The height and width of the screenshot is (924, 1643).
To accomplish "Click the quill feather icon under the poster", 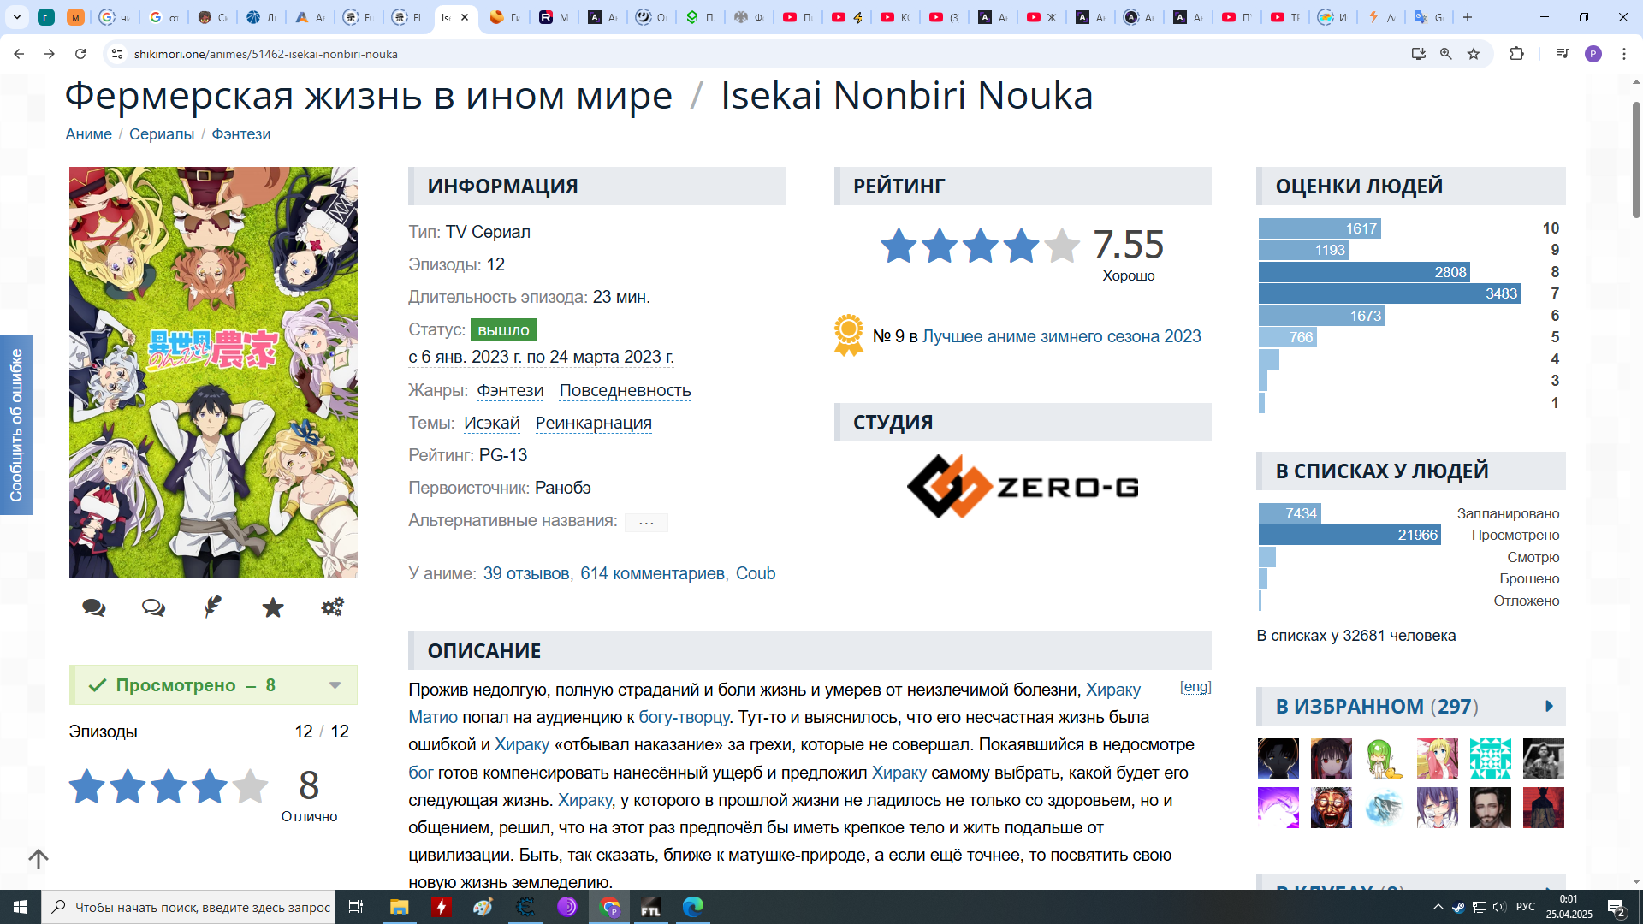I will tap(213, 607).
